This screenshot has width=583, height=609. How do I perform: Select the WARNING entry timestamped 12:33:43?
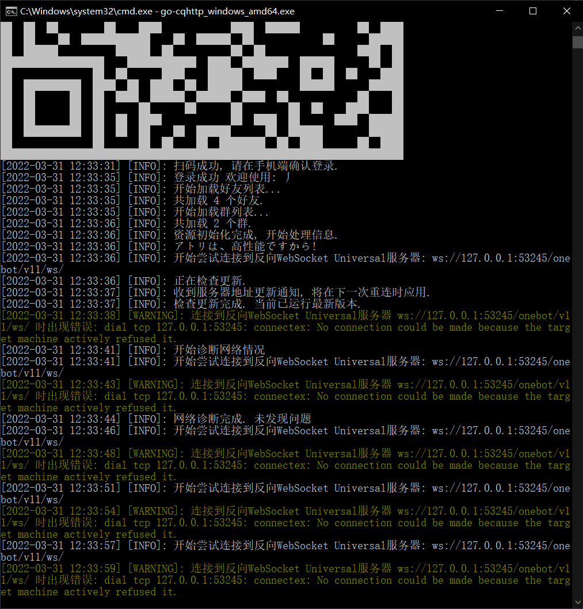285,396
